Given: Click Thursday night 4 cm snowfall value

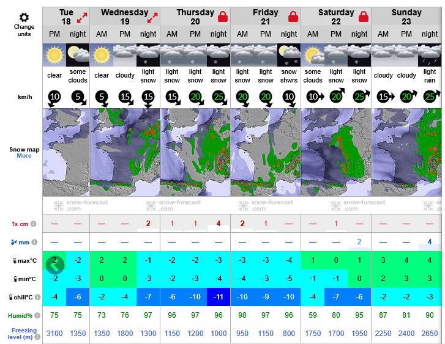Looking at the screenshot, I should [x=219, y=224].
